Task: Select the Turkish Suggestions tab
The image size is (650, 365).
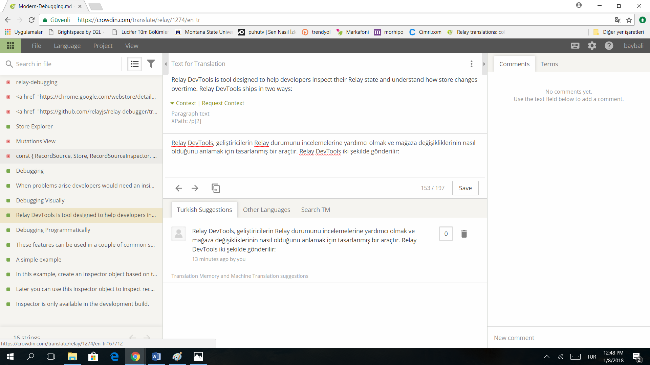Action: tap(204, 210)
